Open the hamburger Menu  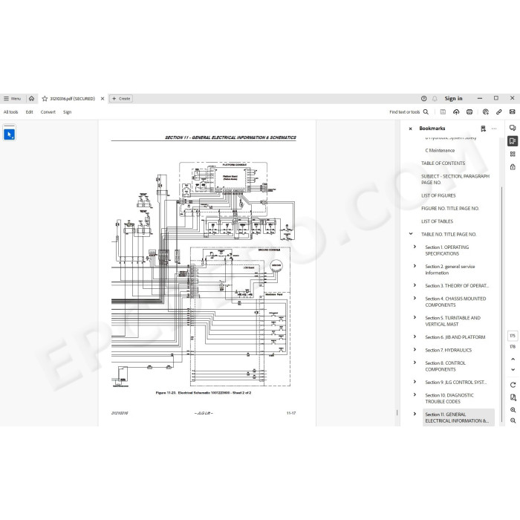tap(13, 99)
